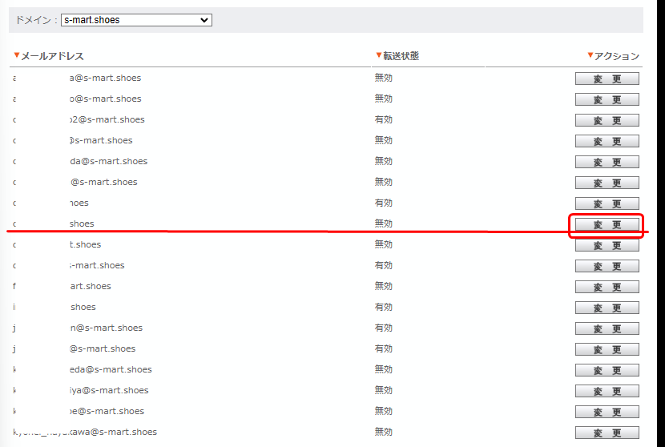The height and width of the screenshot is (447, 665).
Task: Click 有効 status in the o2@s-mart.shoes row
Action: (384, 119)
